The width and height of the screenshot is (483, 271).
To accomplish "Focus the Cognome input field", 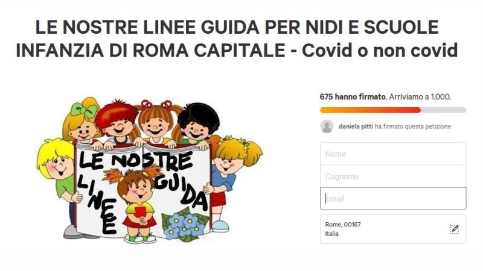I will click(x=393, y=176).
